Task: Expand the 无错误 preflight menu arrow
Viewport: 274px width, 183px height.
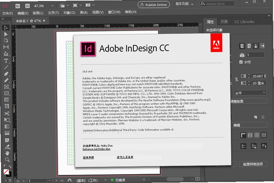Action: (x=144, y=179)
